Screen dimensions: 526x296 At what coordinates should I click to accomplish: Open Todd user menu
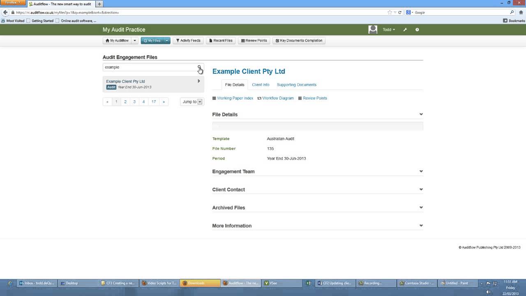click(389, 30)
